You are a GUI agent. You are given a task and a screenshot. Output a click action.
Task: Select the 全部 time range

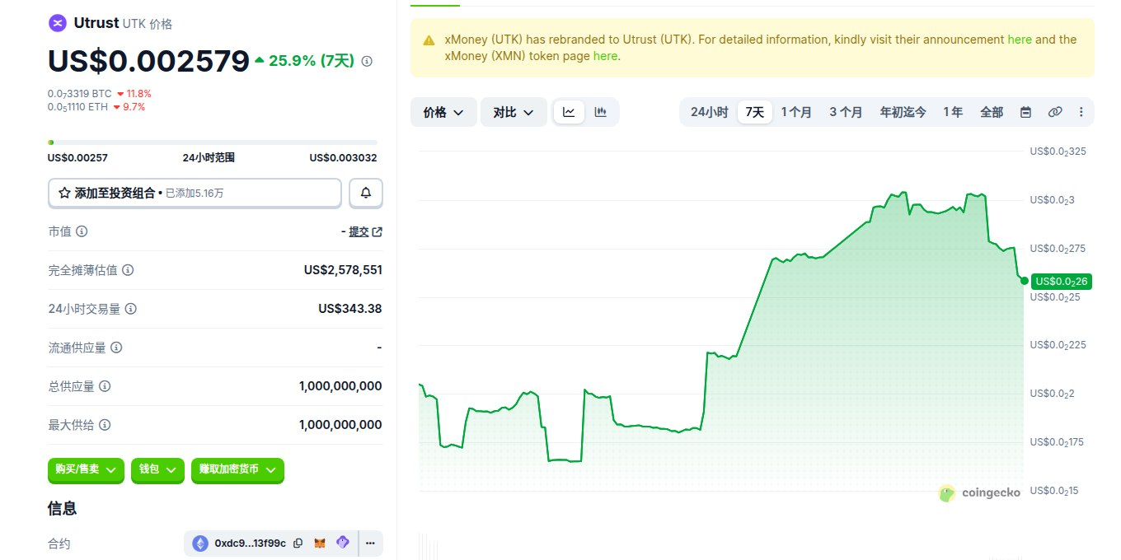pos(992,112)
